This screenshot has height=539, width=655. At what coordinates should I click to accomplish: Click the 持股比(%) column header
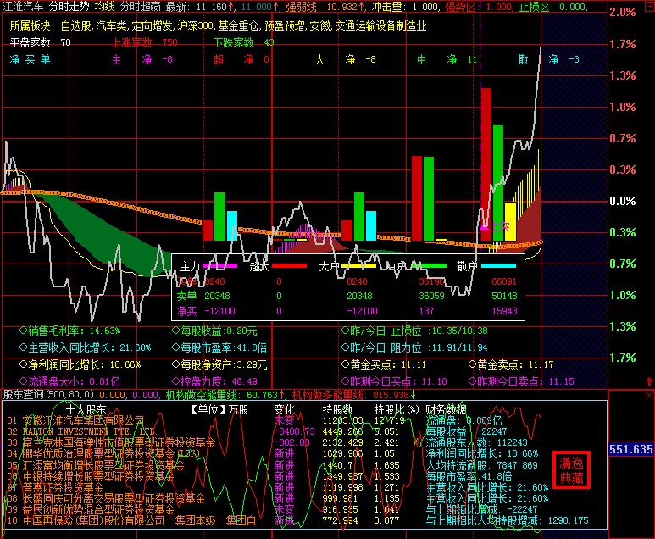point(397,409)
